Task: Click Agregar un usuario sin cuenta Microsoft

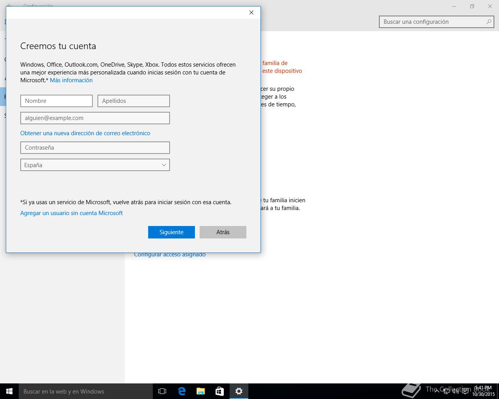Action: 71,213
